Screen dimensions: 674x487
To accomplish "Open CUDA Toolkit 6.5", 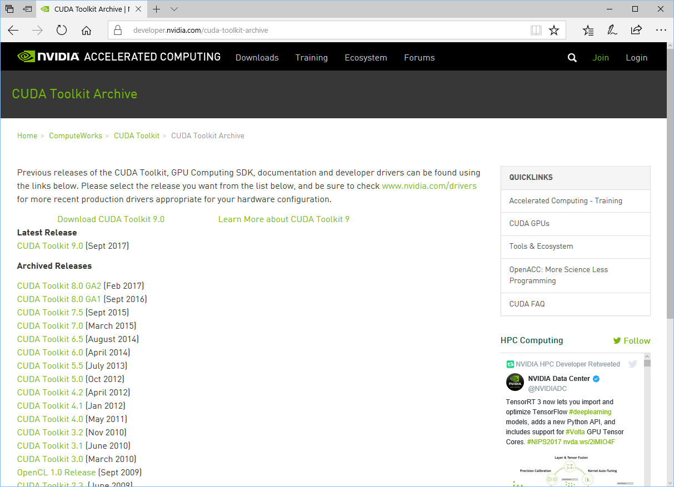I will coord(50,339).
